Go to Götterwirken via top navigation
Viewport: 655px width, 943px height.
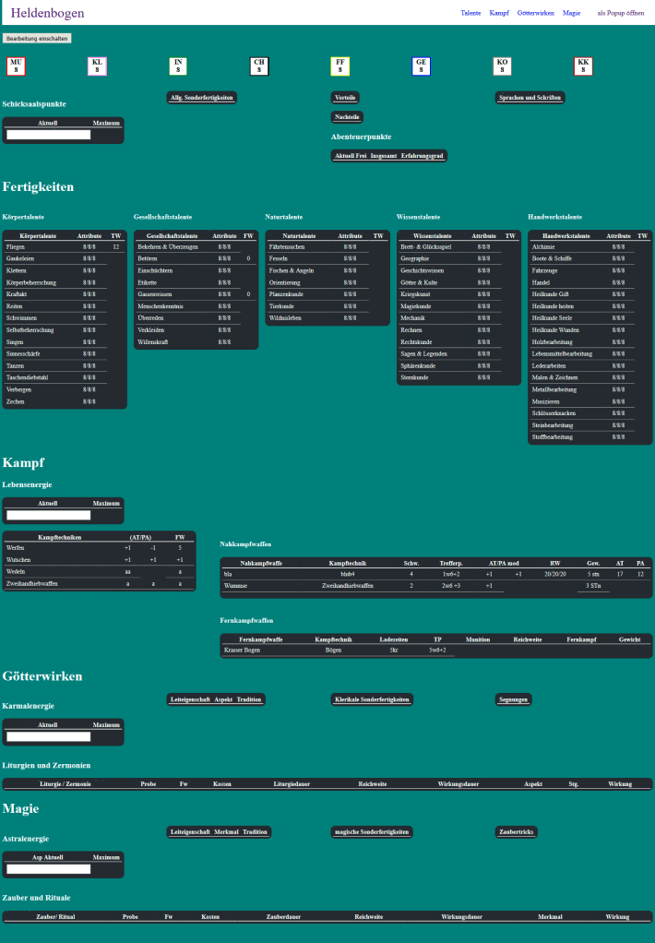click(536, 13)
